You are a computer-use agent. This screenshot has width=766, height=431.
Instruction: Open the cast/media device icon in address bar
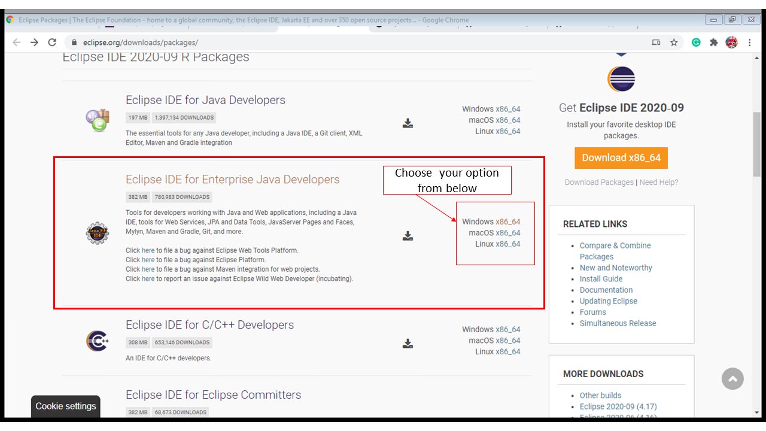pos(656,43)
